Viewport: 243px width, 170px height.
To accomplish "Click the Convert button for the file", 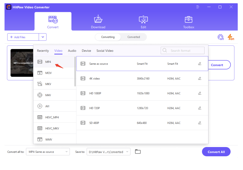I will click(219, 65).
